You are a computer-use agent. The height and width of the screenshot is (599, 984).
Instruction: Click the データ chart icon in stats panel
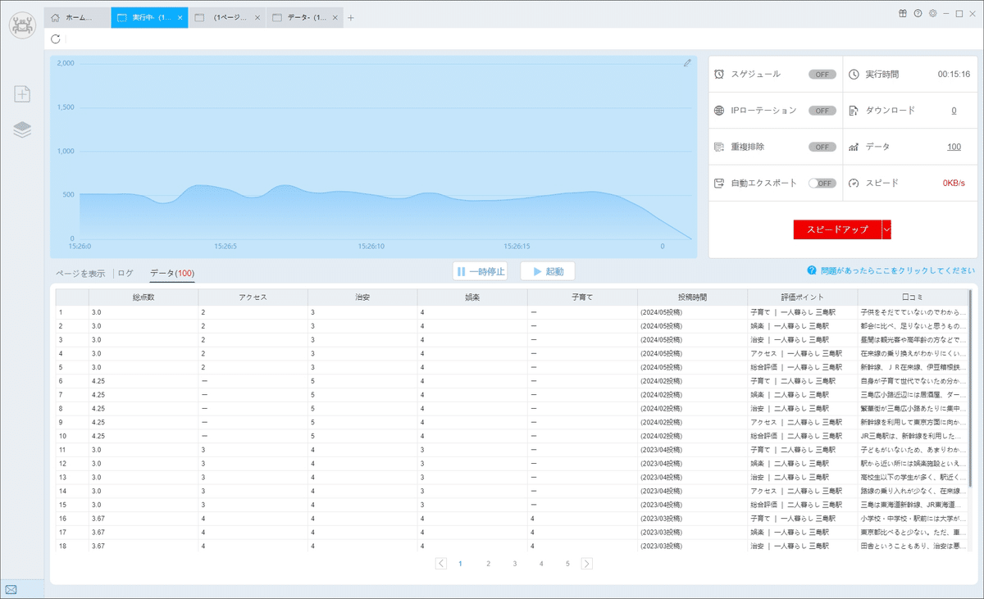854,147
